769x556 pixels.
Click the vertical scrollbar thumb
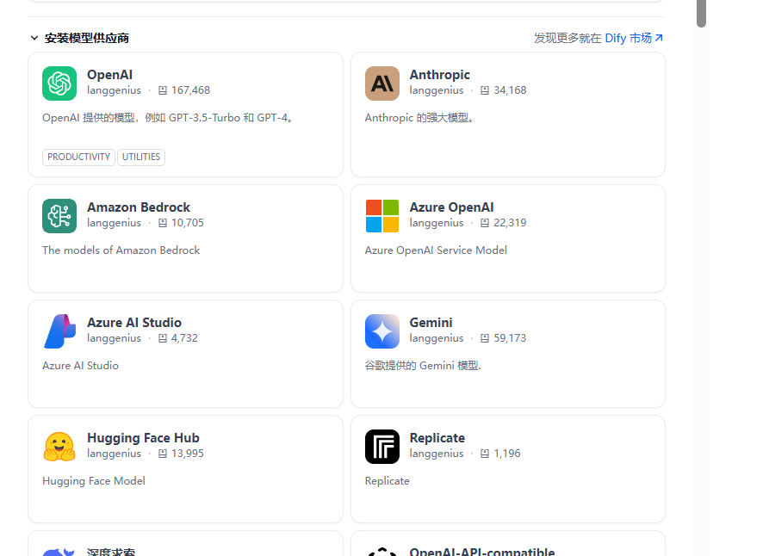pos(701,14)
